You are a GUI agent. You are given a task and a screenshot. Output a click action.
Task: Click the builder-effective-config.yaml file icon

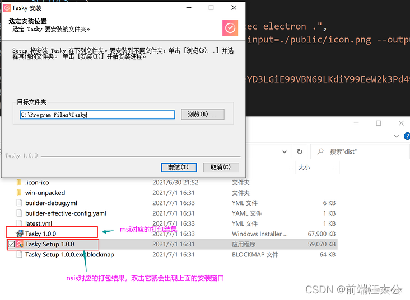(19, 213)
